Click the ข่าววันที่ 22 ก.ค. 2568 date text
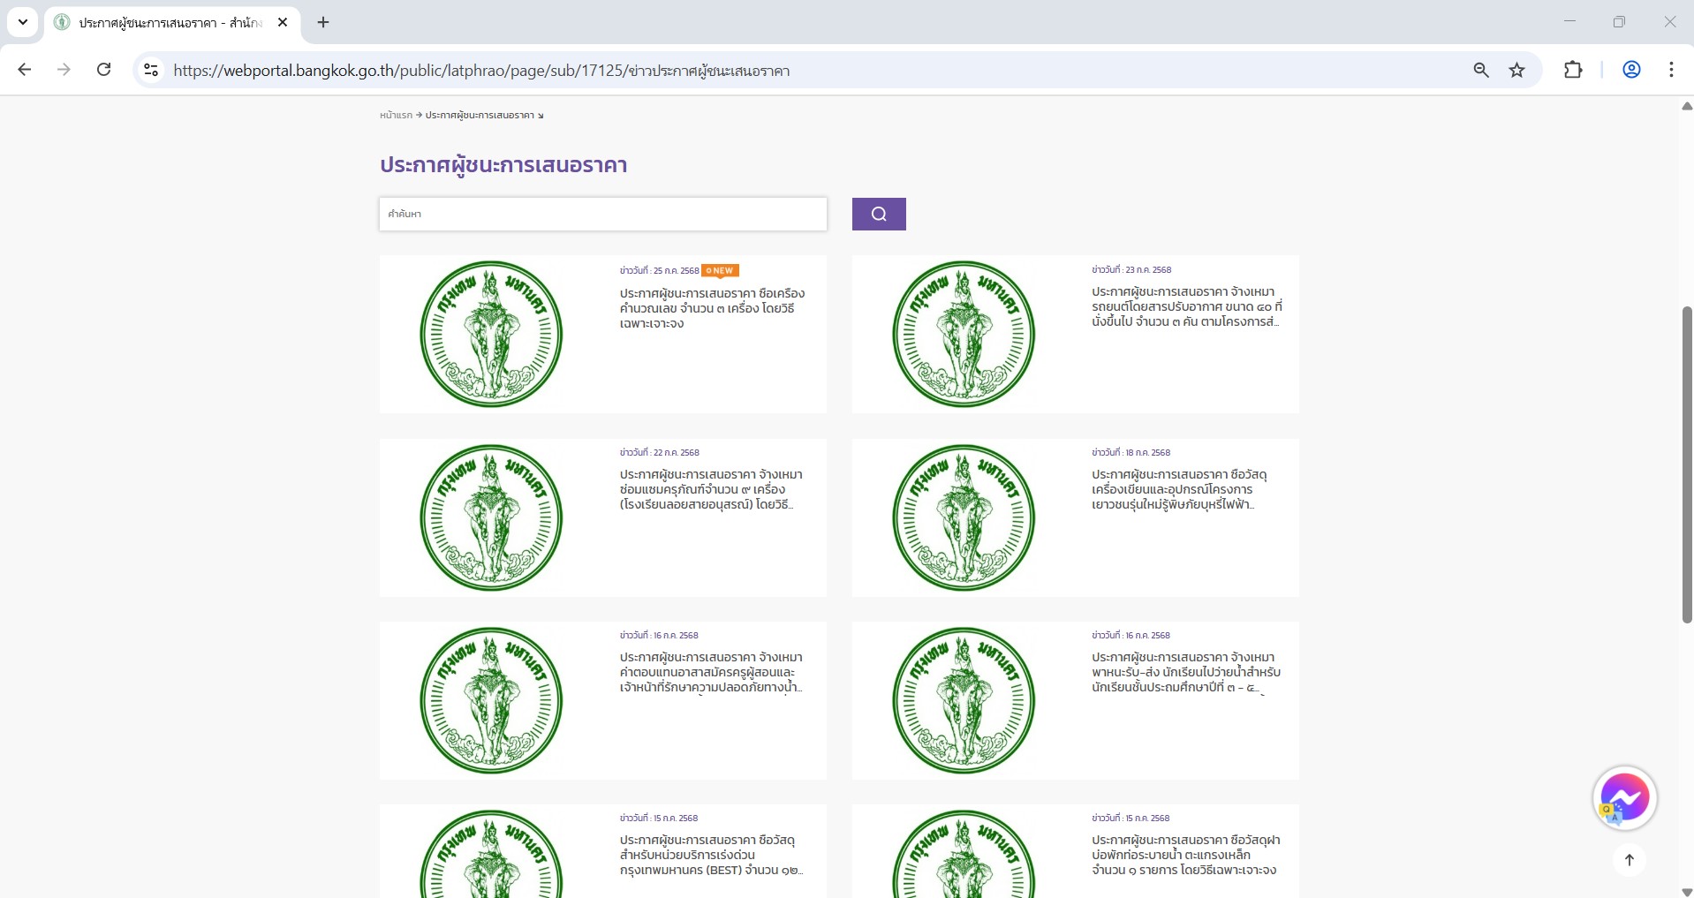This screenshot has width=1694, height=898. [659, 452]
